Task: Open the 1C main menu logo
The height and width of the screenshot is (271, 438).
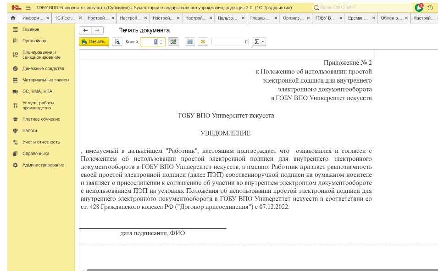Action: click(x=16, y=7)
